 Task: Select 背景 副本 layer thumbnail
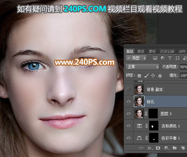(x=139, y=89)
